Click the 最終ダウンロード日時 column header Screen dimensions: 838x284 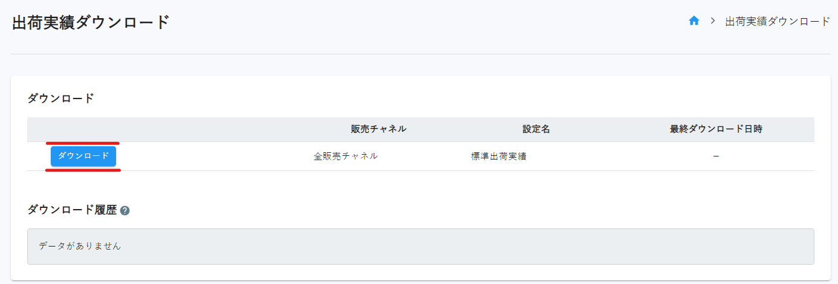pyautogui.click(x=716, y=129)
